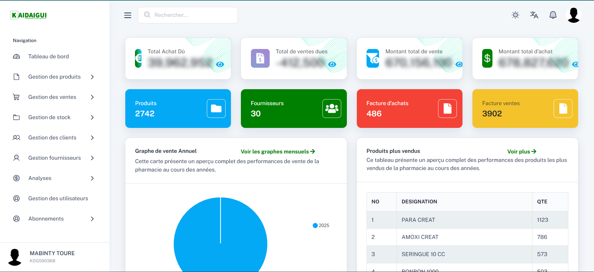Select the PARA CREAT row
Screen dimensions: 594x272
pos(467,220)
